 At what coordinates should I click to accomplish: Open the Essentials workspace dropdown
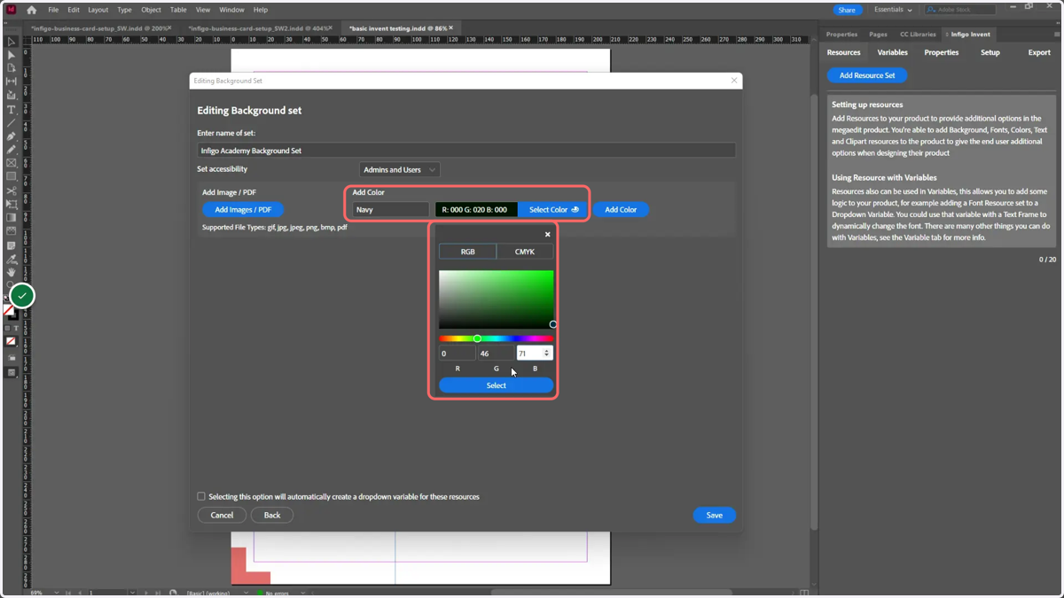(x=893, y=10)
